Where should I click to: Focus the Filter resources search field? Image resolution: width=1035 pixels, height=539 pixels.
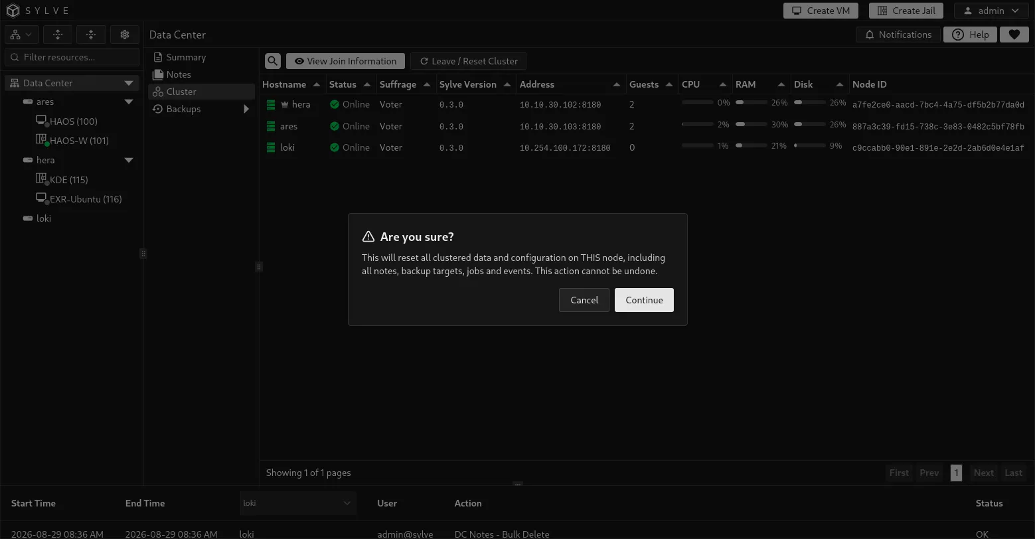[x=72, y=57]
